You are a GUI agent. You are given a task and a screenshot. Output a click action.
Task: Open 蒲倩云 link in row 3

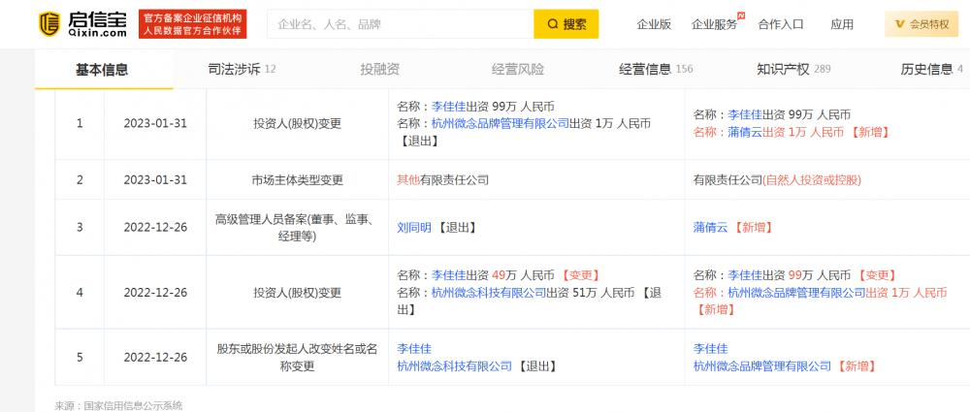(x=710, y=228)
